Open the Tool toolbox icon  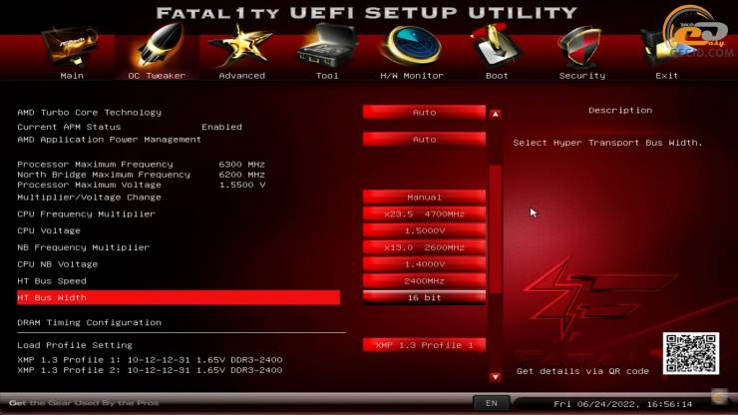[x=328, y=46]
